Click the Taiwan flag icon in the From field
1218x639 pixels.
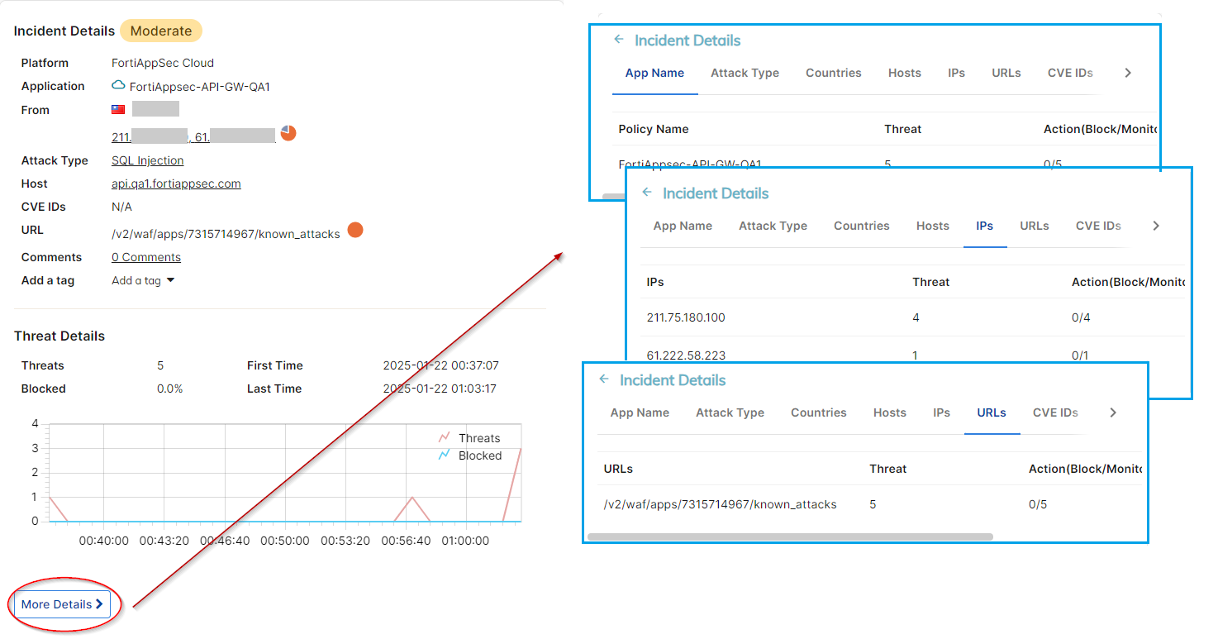[117, 108]
